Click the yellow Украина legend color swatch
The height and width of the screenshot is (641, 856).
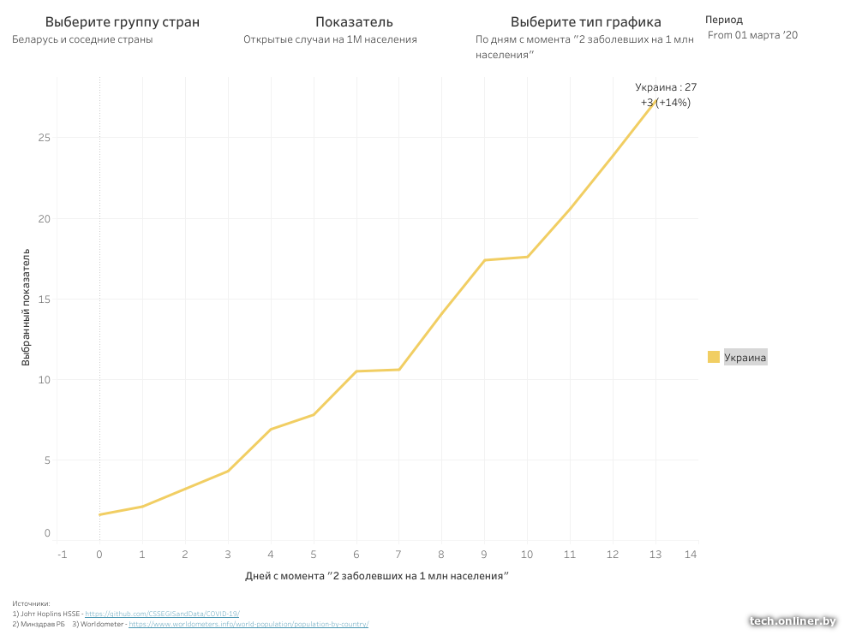(714, 357)
